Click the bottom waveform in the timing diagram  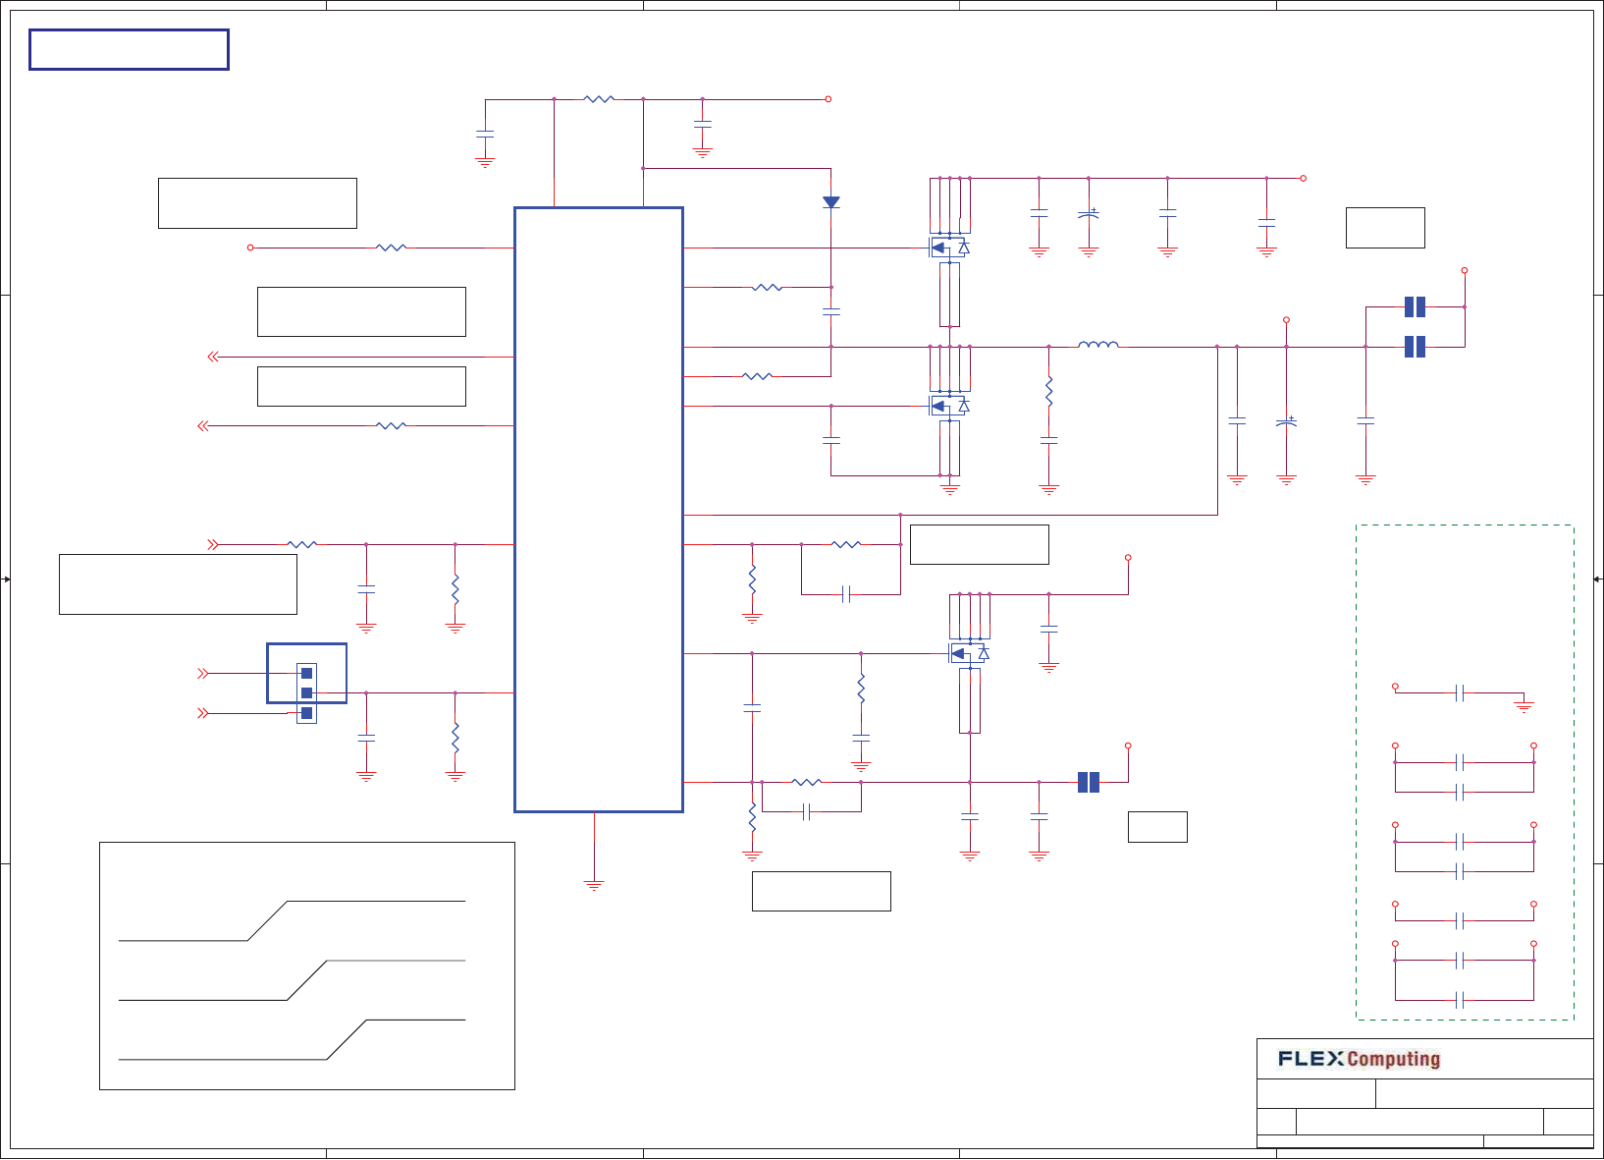pyautogui.click(x=292, y=1039)
